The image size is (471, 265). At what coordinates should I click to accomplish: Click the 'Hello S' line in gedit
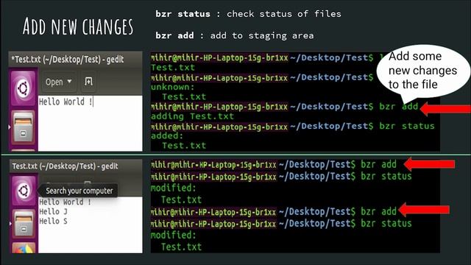(53, 221)
